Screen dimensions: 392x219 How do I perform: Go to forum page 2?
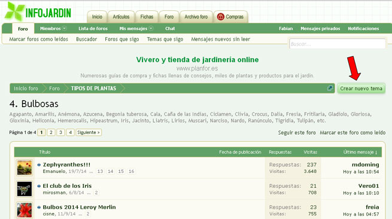click(x=51, y=132)
